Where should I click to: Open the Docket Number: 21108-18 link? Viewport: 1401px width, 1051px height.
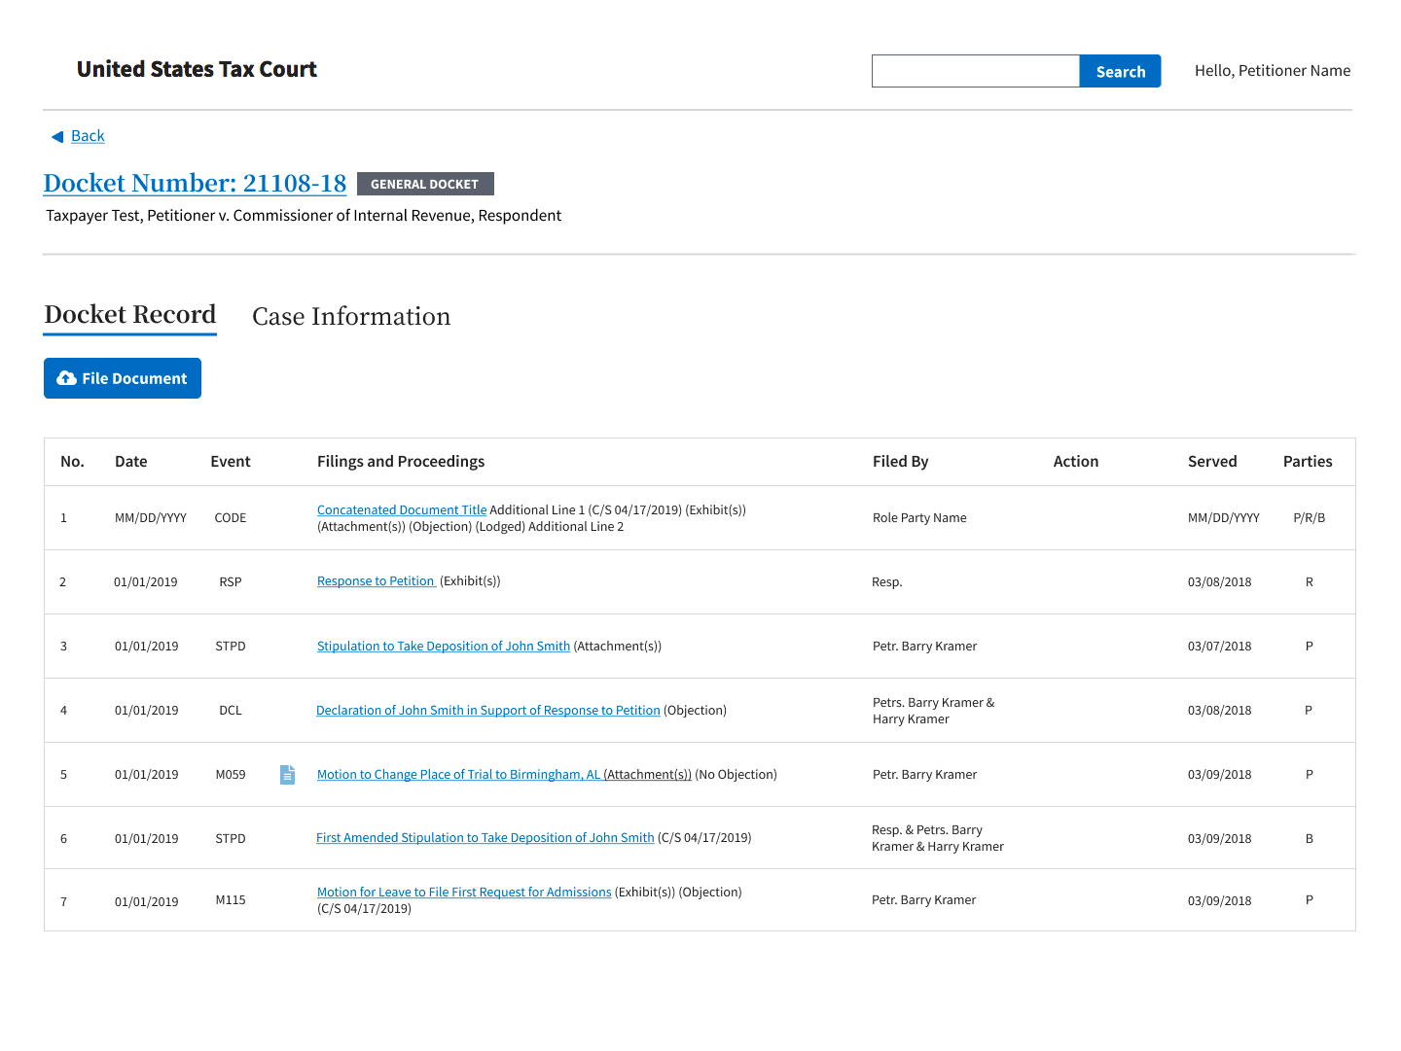pyautogui.click(x=195, y=183)
